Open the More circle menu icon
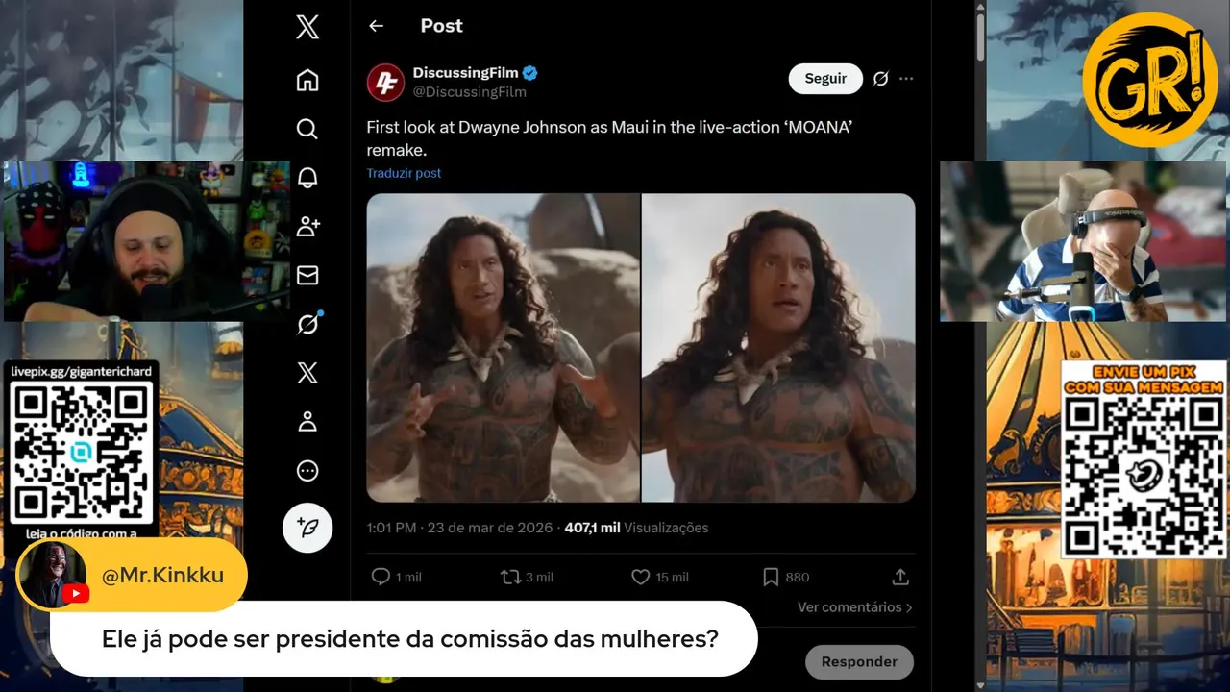 tap(307, 471)
